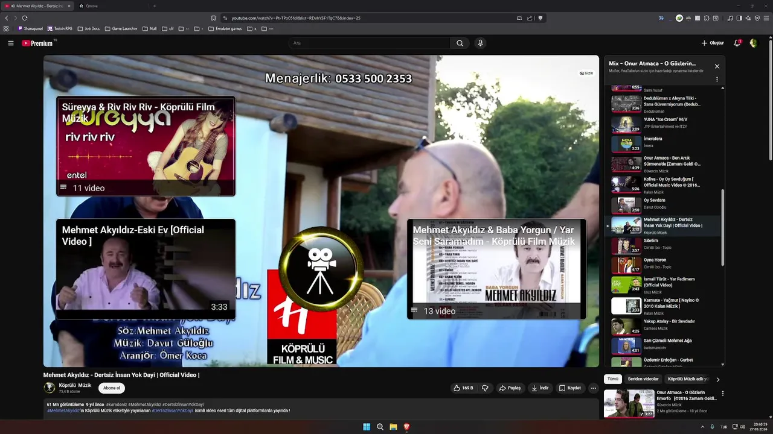
Task: Open the YouTube notifications bell
Action: point(737,43)
